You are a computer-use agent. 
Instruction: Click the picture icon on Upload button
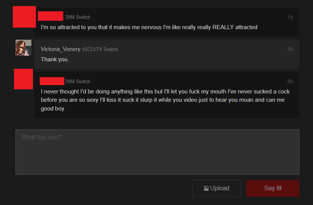206,188
